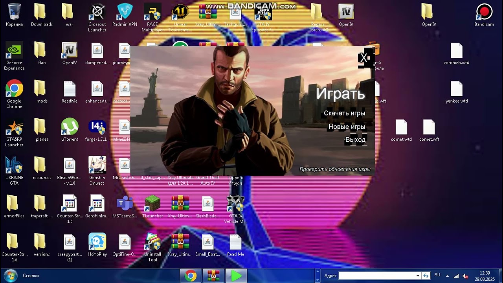Switch to WinRAR taskbar button

213,276
